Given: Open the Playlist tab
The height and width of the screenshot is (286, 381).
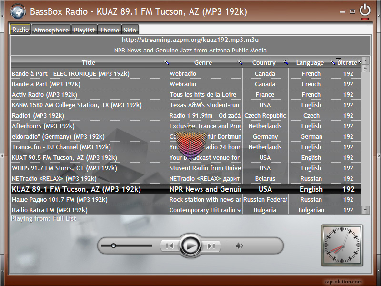Looking at the screenshot, I should tap(84, 30).
